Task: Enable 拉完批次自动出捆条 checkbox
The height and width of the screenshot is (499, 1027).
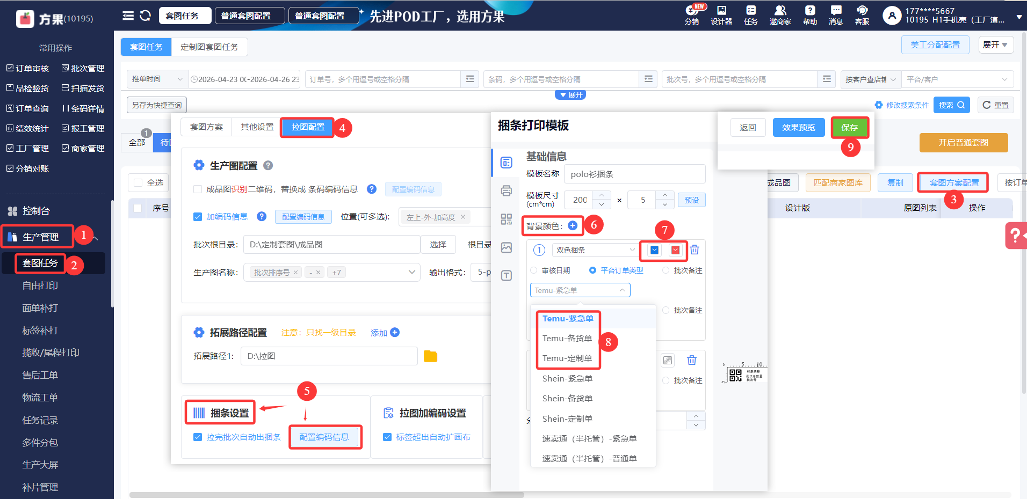Action: [x=198, y=437]
